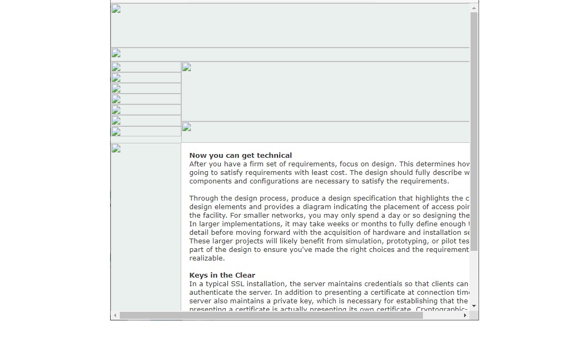Select the seventh broken image in the left navigation column
586x360 pixels.
(116, 132)
